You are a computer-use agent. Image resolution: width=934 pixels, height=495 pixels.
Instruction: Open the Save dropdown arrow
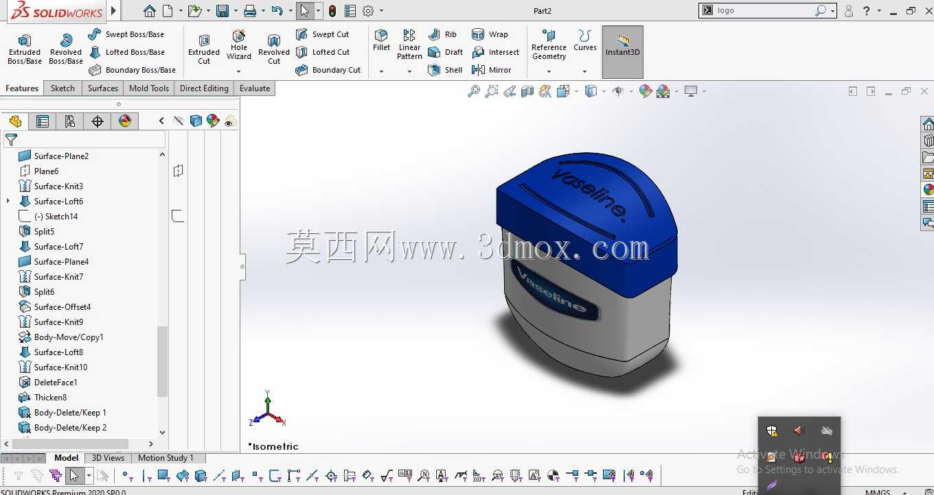[x=234, y=11]
